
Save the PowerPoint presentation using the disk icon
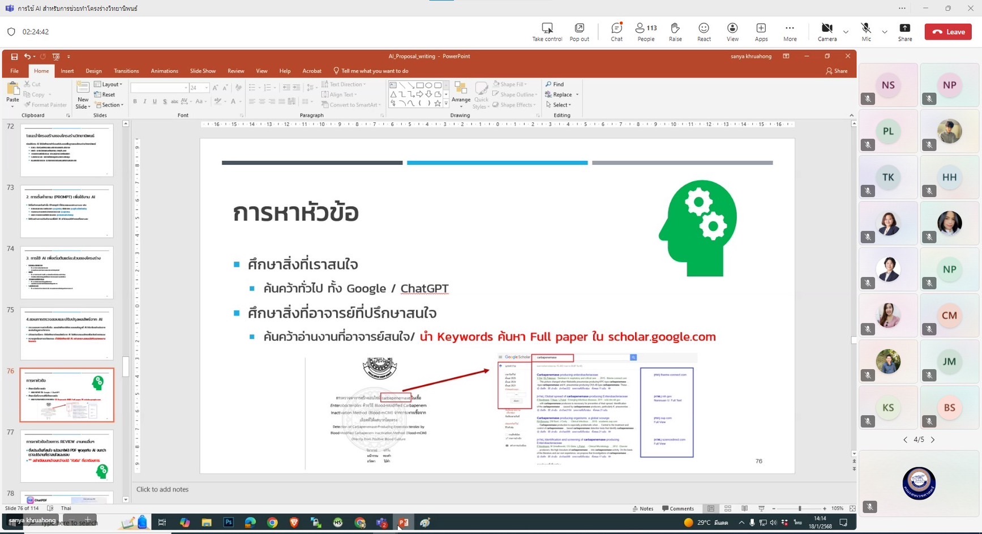[14, 57]
